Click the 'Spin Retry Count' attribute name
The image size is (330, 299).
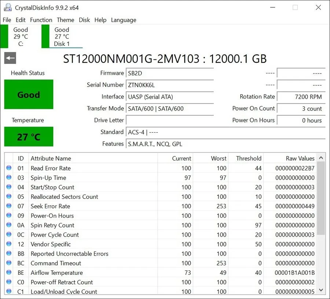[52, 225]
